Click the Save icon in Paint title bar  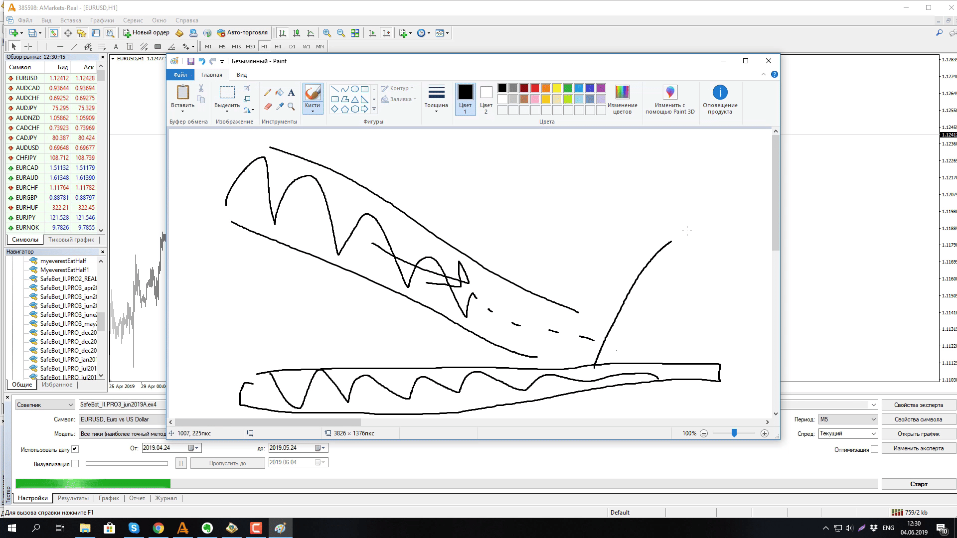coord(190,61)
